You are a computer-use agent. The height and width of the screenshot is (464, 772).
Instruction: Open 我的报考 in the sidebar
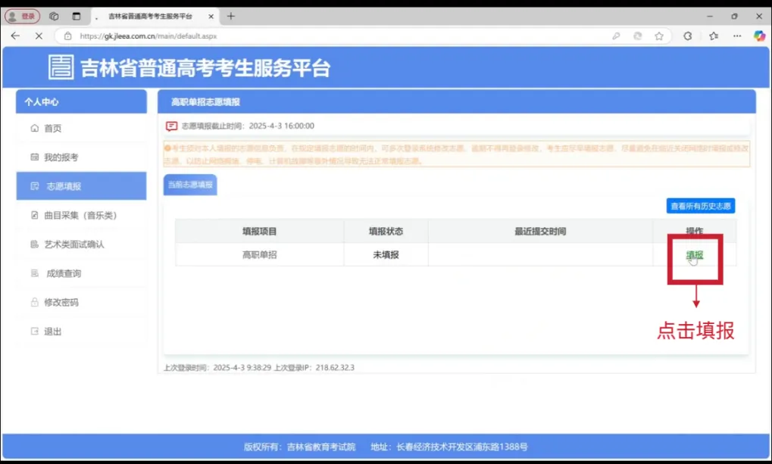61,157
